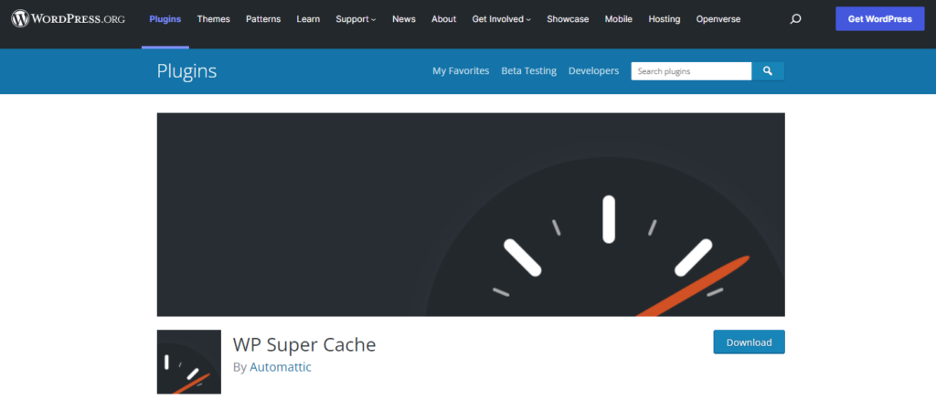Navigate to About in top menu
The height and width of the screenshot is (400, 936).
coord(443,19)
